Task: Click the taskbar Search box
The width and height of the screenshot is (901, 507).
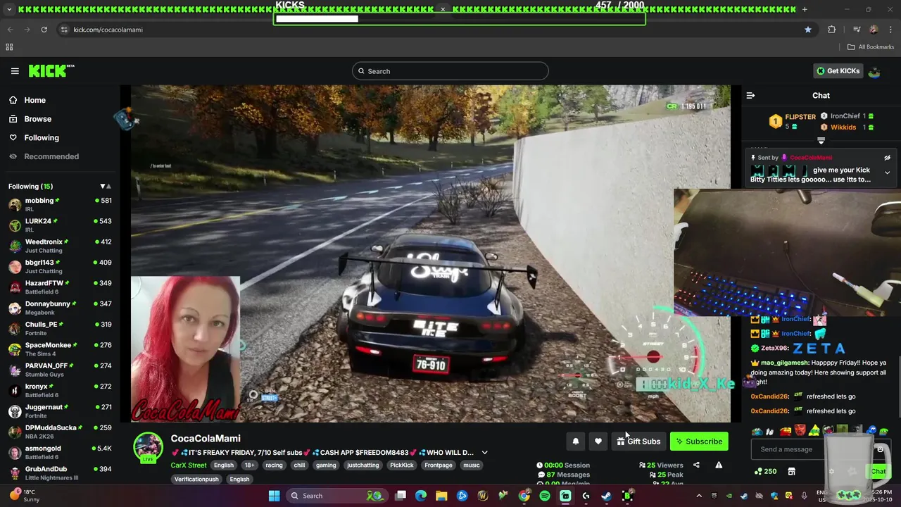Action: 336,496
